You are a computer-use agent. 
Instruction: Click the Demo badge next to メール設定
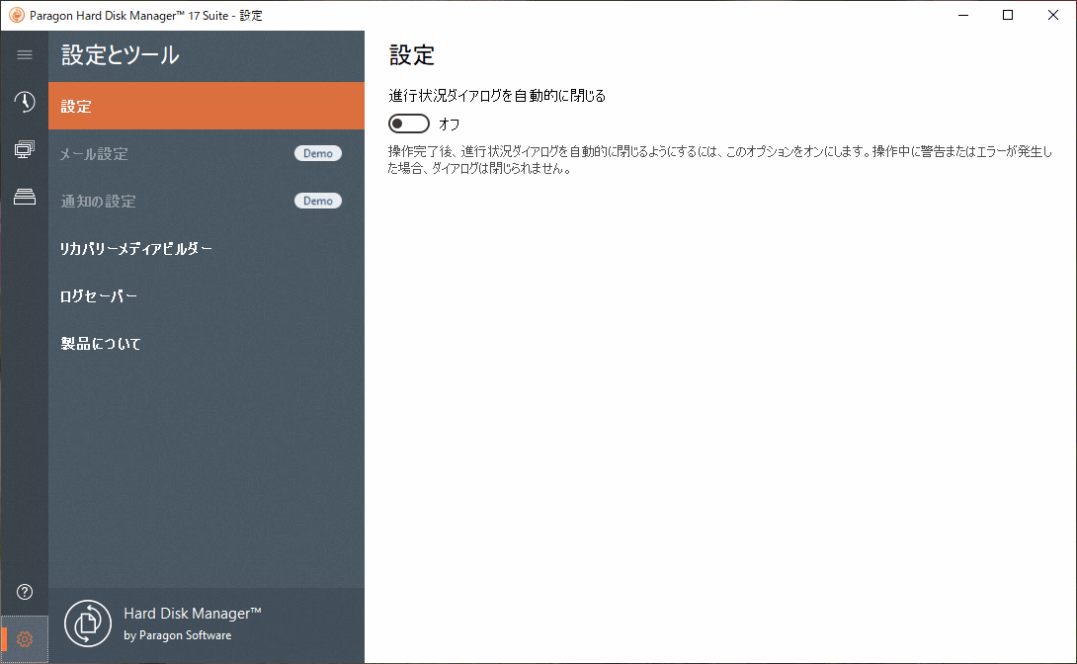pyautogui.click(x=318, y=153)
